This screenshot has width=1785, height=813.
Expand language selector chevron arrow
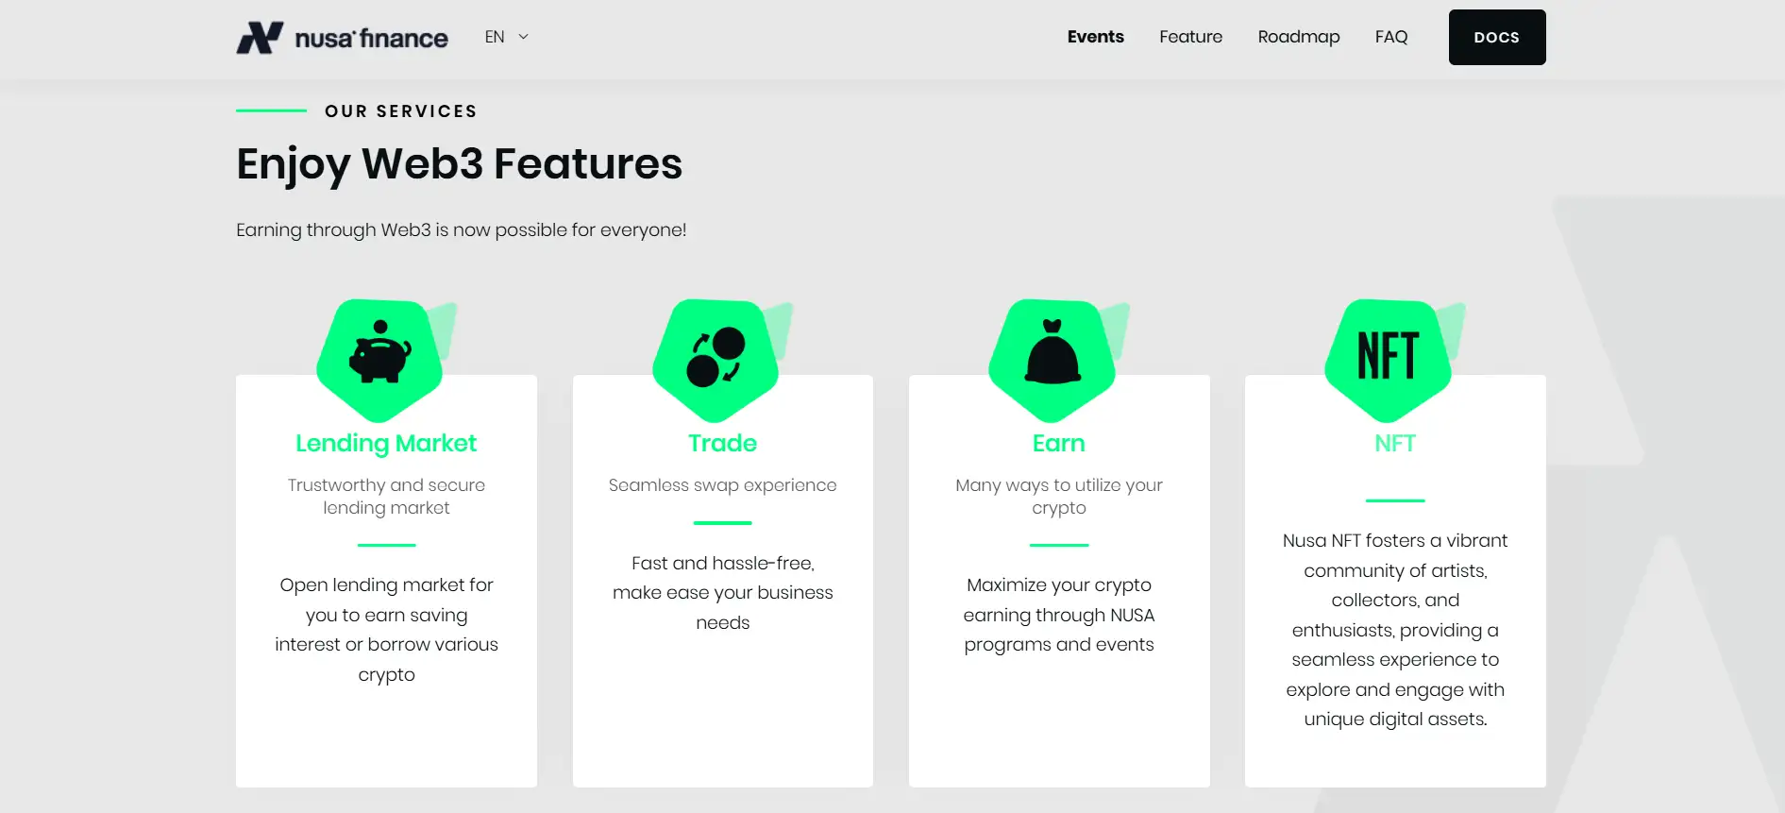[524, 37]
